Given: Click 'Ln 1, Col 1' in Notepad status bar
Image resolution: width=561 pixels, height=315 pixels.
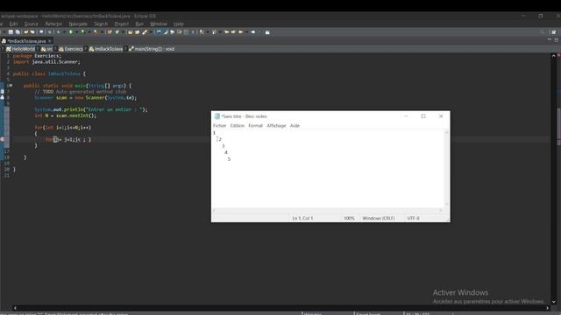Looking at the screenshot, I should click(302, 218).
